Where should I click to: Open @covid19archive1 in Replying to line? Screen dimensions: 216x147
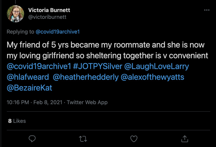[x=58, y=32]
